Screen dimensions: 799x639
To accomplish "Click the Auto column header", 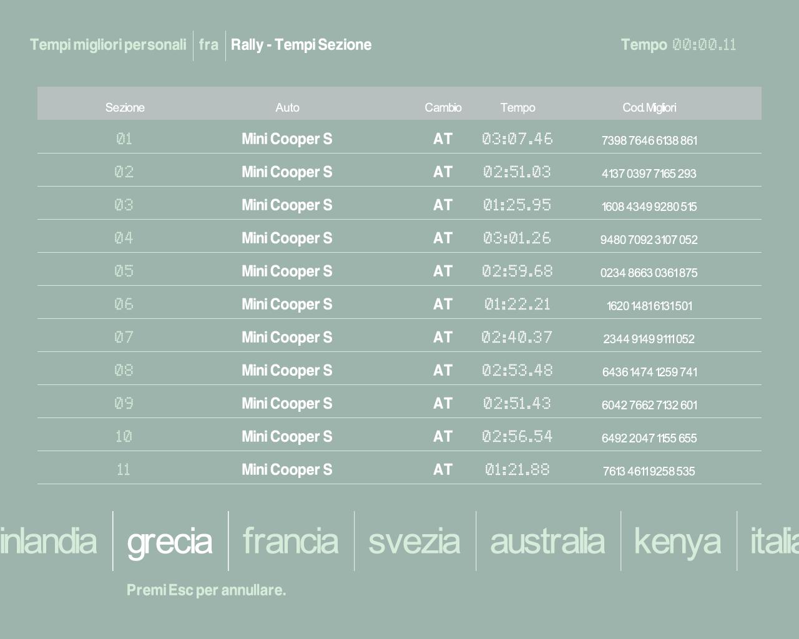I will 287,107.
